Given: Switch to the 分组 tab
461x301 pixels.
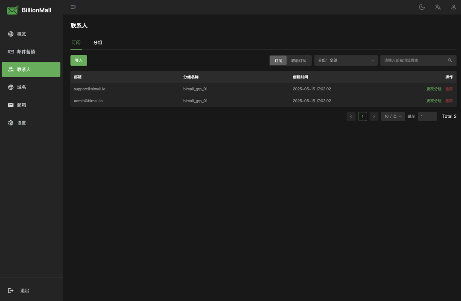Looking at the screenshot, I should click(x=98, y=43).
